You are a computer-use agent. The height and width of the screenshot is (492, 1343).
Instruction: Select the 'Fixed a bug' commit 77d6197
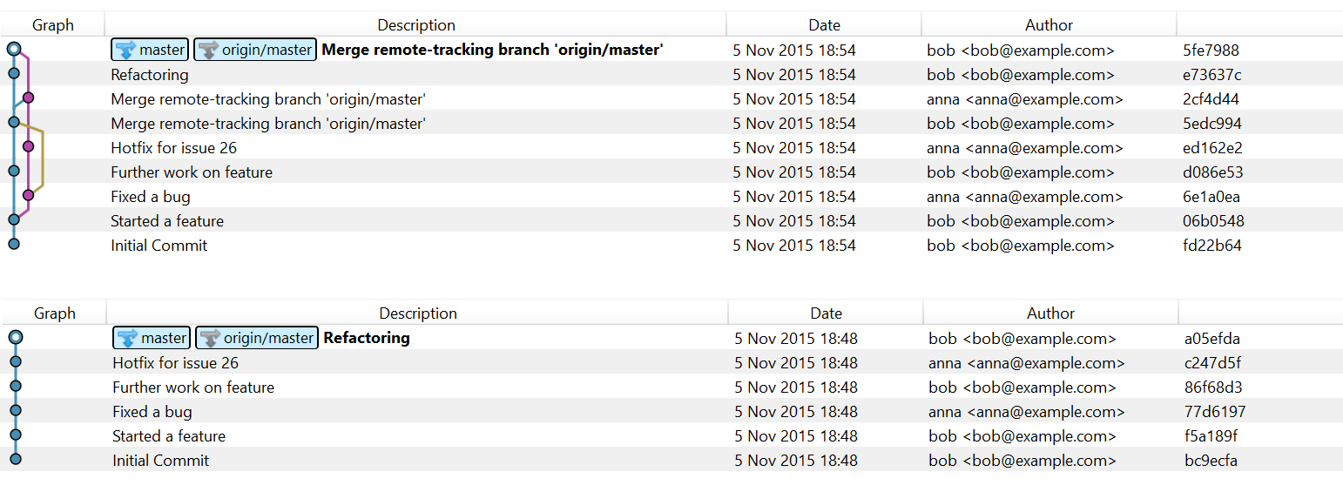[x=152, y=412]
